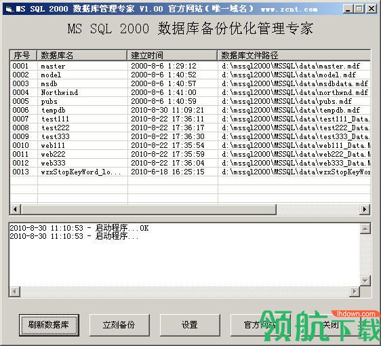381x346 pixels.
Task: Select the 'web111' database name cell
Action: coord(53,145)
